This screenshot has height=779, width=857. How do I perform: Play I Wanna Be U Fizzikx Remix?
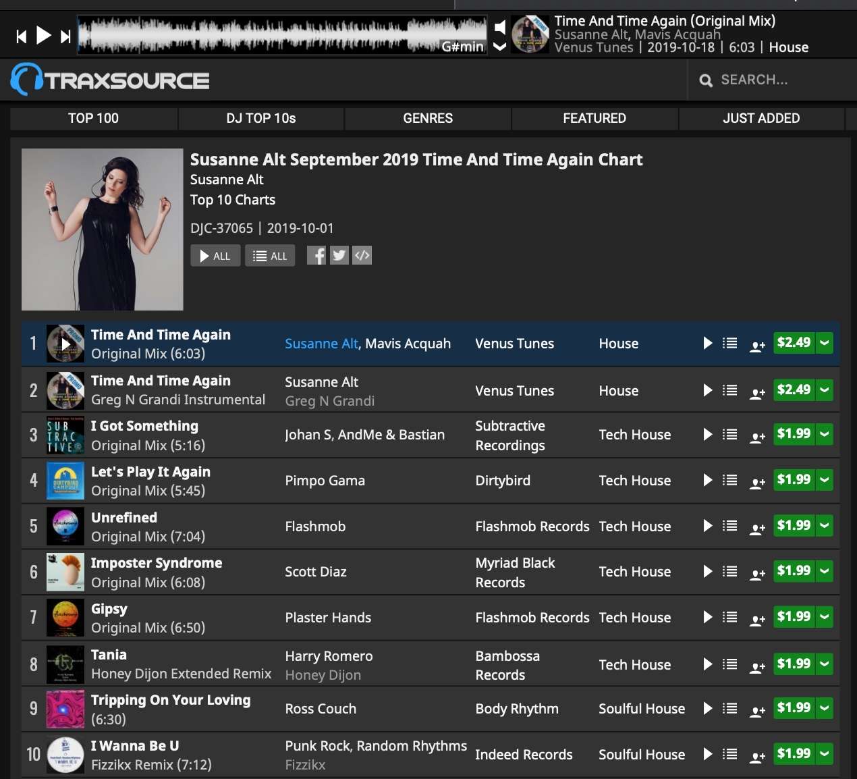point(708,754)
